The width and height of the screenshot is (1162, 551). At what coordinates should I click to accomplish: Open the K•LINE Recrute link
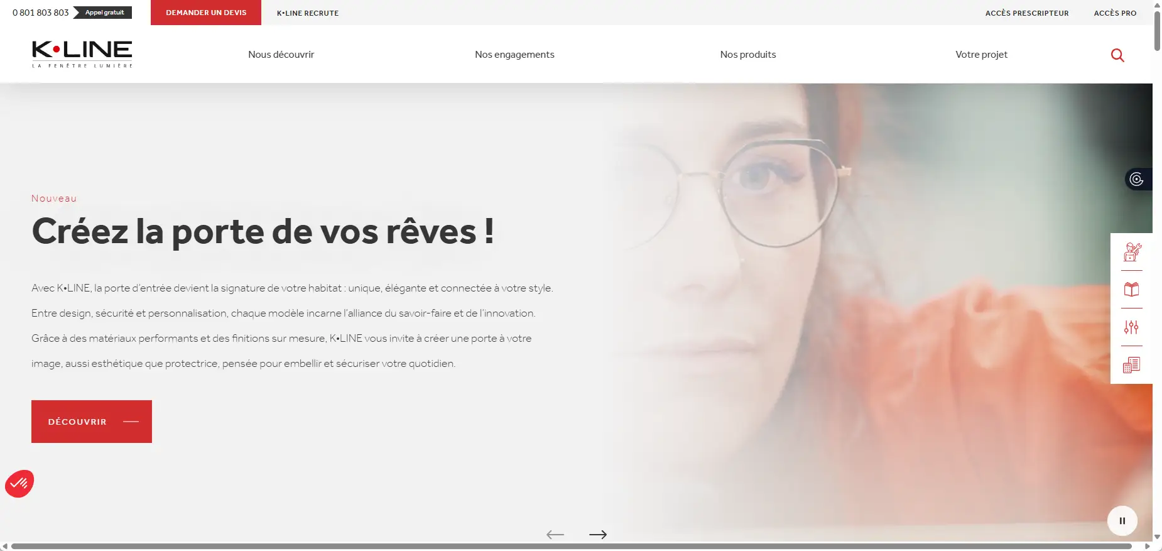click(308, 13)
